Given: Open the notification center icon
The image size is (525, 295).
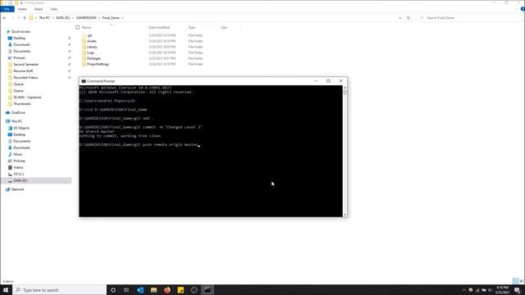Looking at the screenshot, I should tap(517, 290).
